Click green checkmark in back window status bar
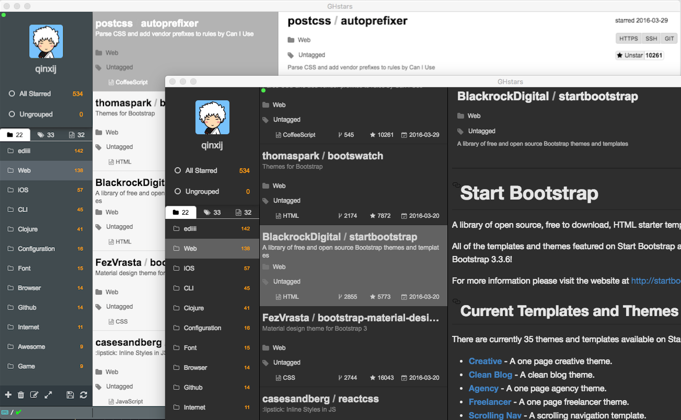Image resolution: width=681 pixels, height=420 pixels. pos(19,413)
